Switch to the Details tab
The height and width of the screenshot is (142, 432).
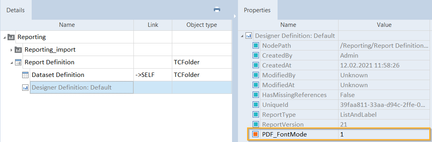click(16, 10)
